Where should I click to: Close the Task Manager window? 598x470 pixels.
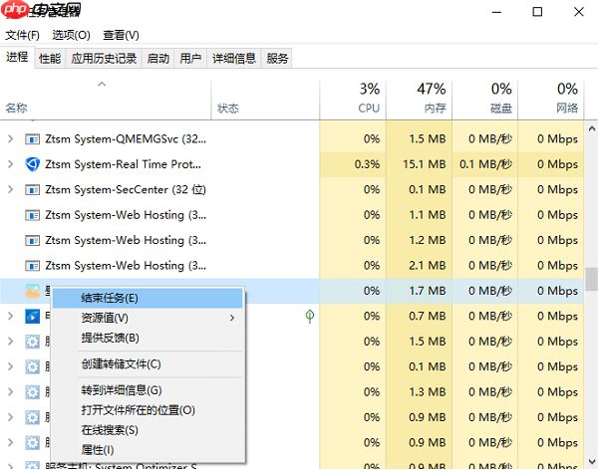pos(578,12)
